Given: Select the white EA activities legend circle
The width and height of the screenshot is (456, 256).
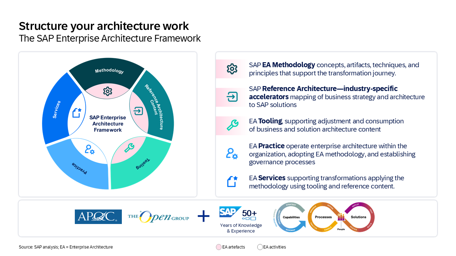Looking at the screenshot, I should click(x=260, y=247).
